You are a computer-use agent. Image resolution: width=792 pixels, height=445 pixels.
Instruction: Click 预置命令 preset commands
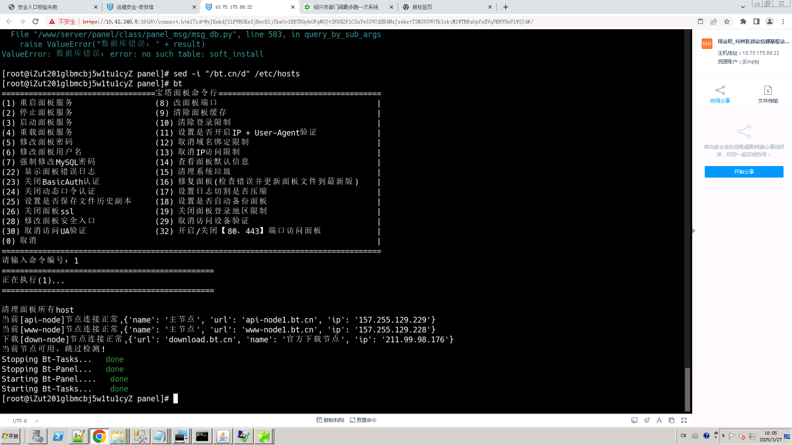(x=363, y=420)
